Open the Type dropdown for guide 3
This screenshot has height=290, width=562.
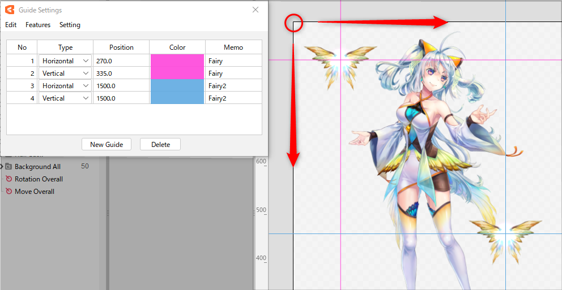[x=65, y=86]
